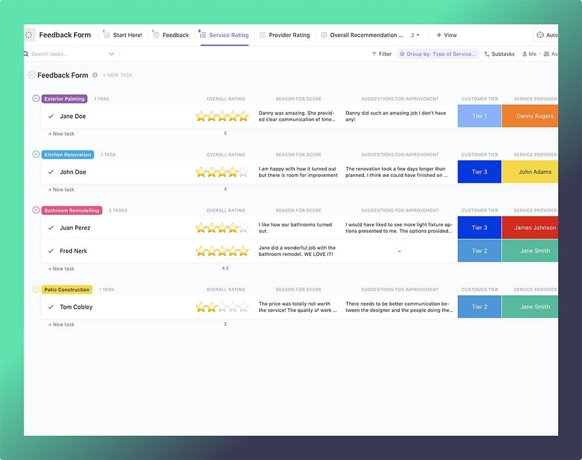The image size is (582, 460).
Task: Click + NEW TASK next to Feedback Form
Action: (x=118, y=75)
